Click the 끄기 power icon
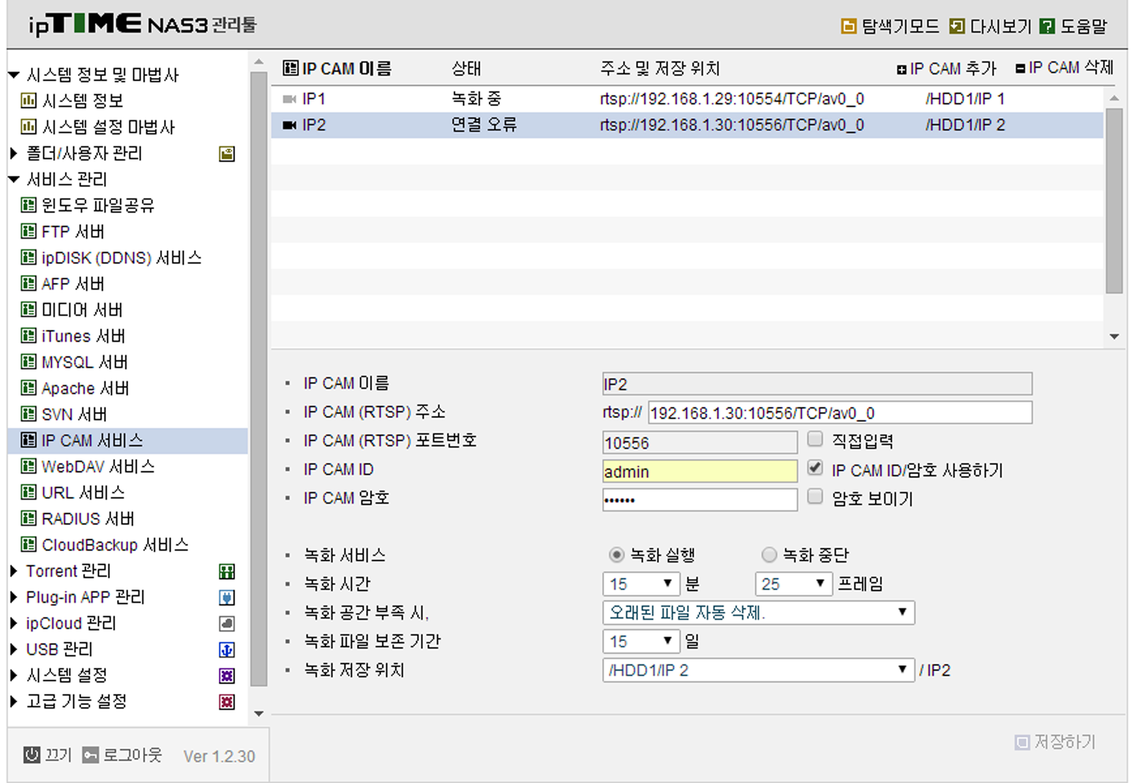 (32, 755)
